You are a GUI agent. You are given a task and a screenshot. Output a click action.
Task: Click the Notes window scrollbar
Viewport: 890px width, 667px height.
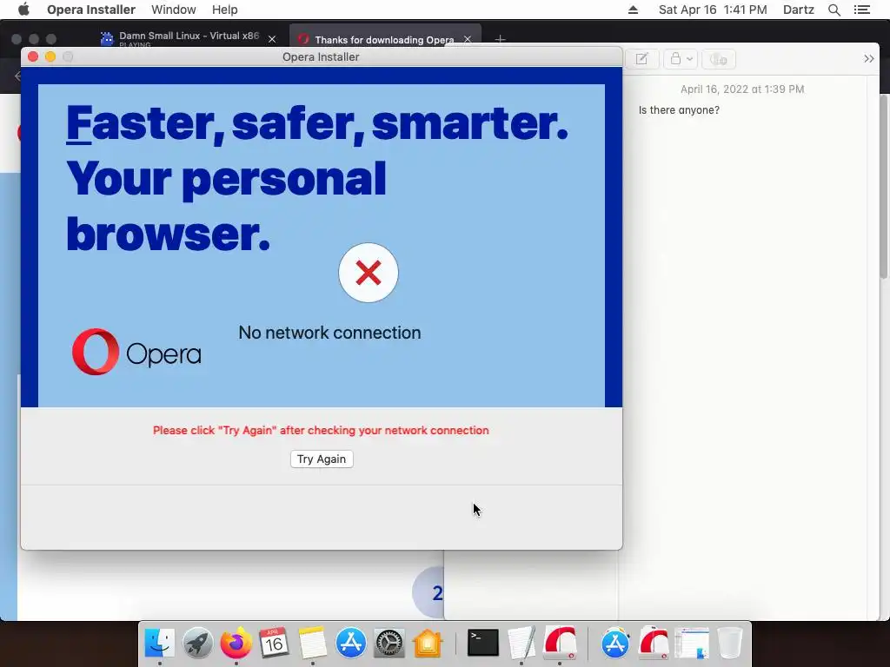click(x=884, y=188)
